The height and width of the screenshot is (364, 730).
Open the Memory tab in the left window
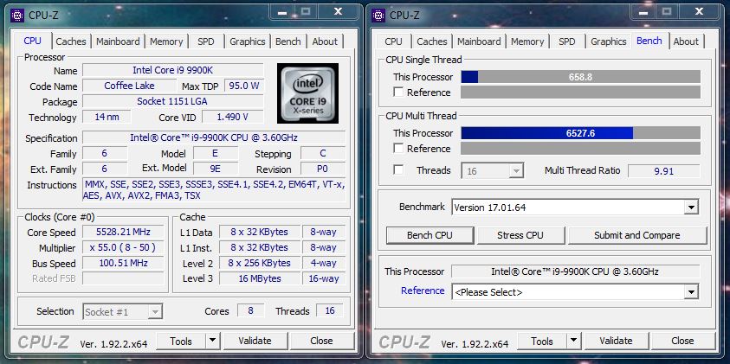pyautogui.click(x=166, y=42)
